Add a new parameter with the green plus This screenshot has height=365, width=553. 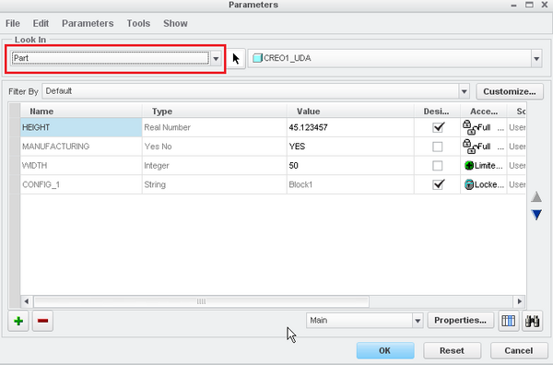click(x=18, y=321)
